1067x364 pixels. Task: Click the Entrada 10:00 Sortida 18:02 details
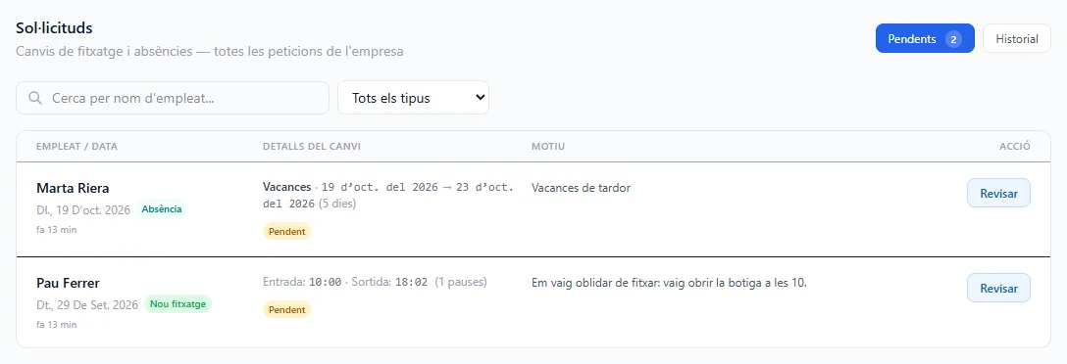(x=375, y=281)
